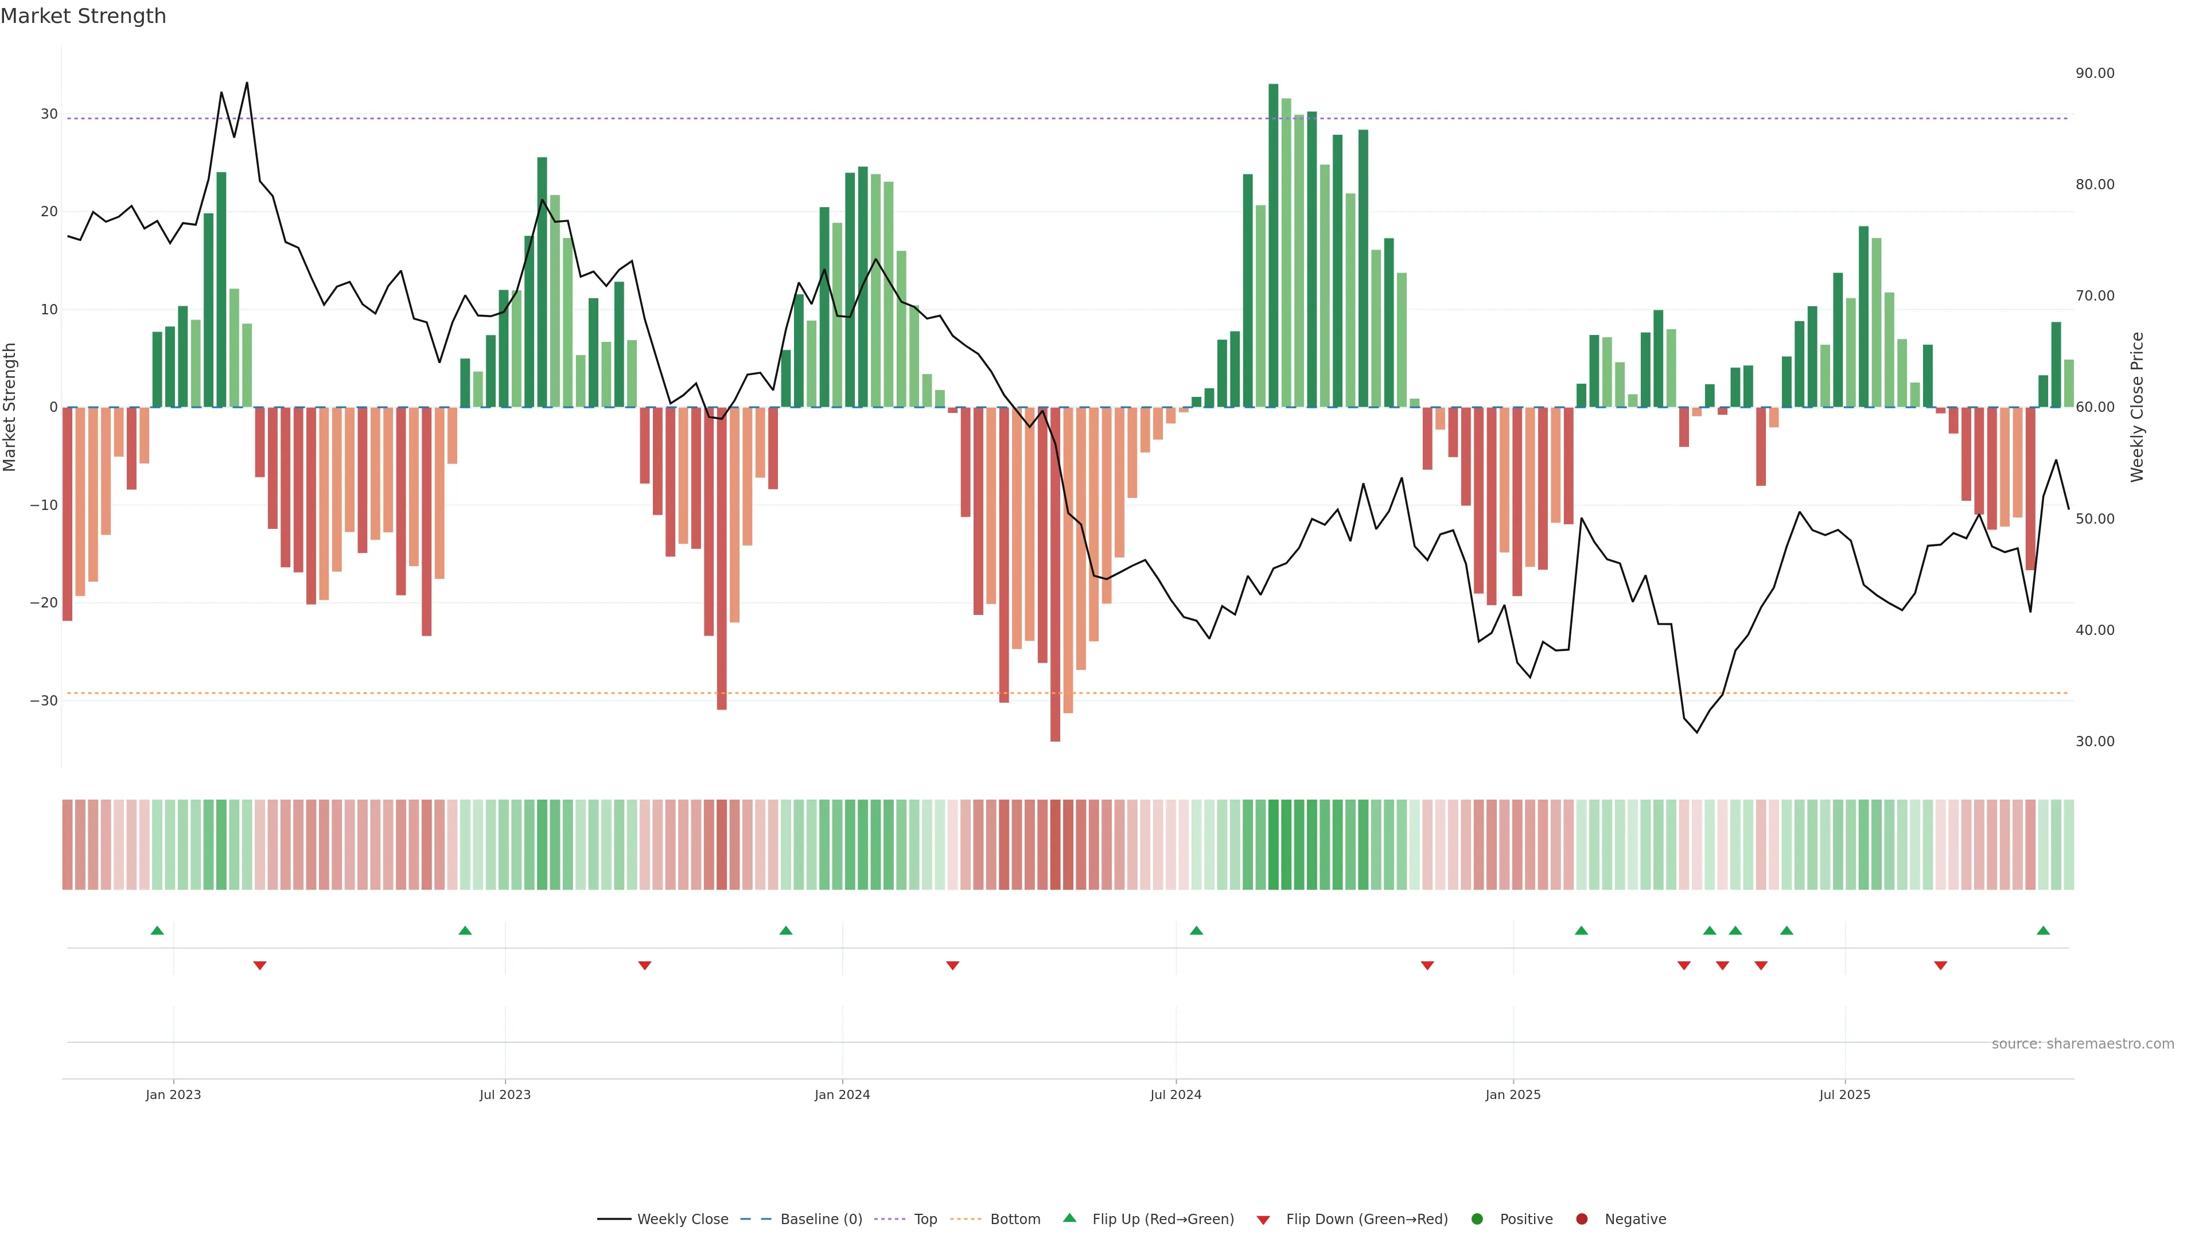Click Flip Up green triangle legend icon
Screen dimensions: 2203x1239
[x=1069, y=1218]
